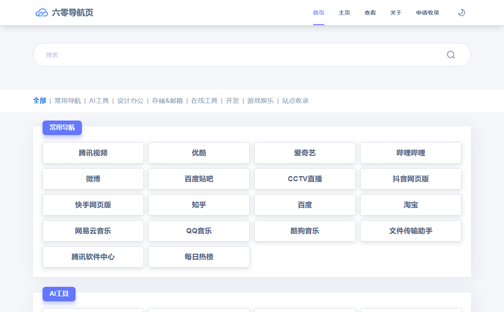The image size is (504, 312).
Task: Open the 快手网页版 link card
Action: coord(93,205)
